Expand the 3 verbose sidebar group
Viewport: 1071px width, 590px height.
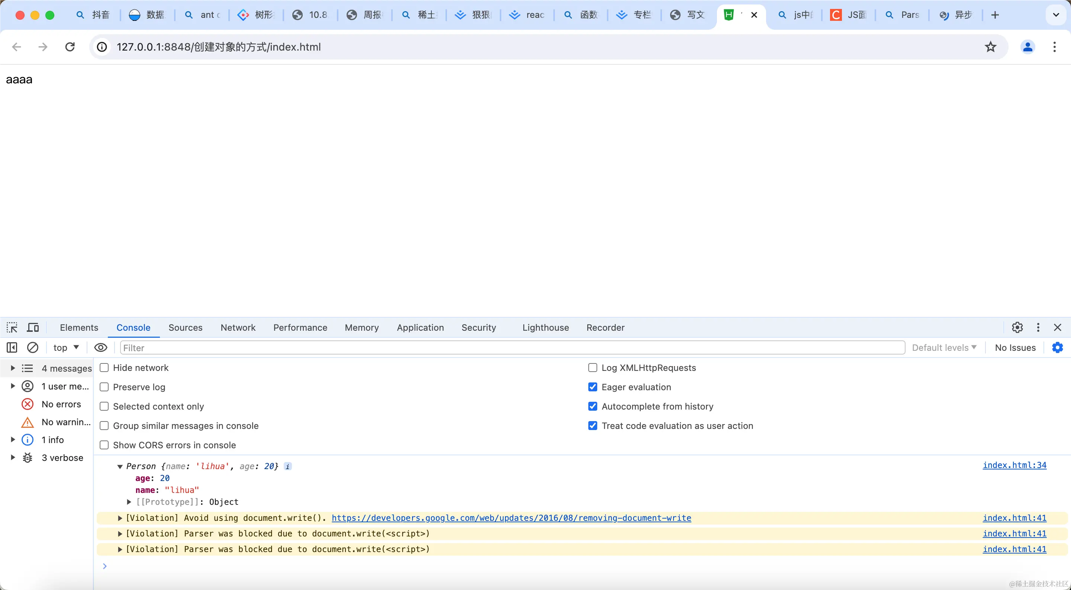[13, 458]
